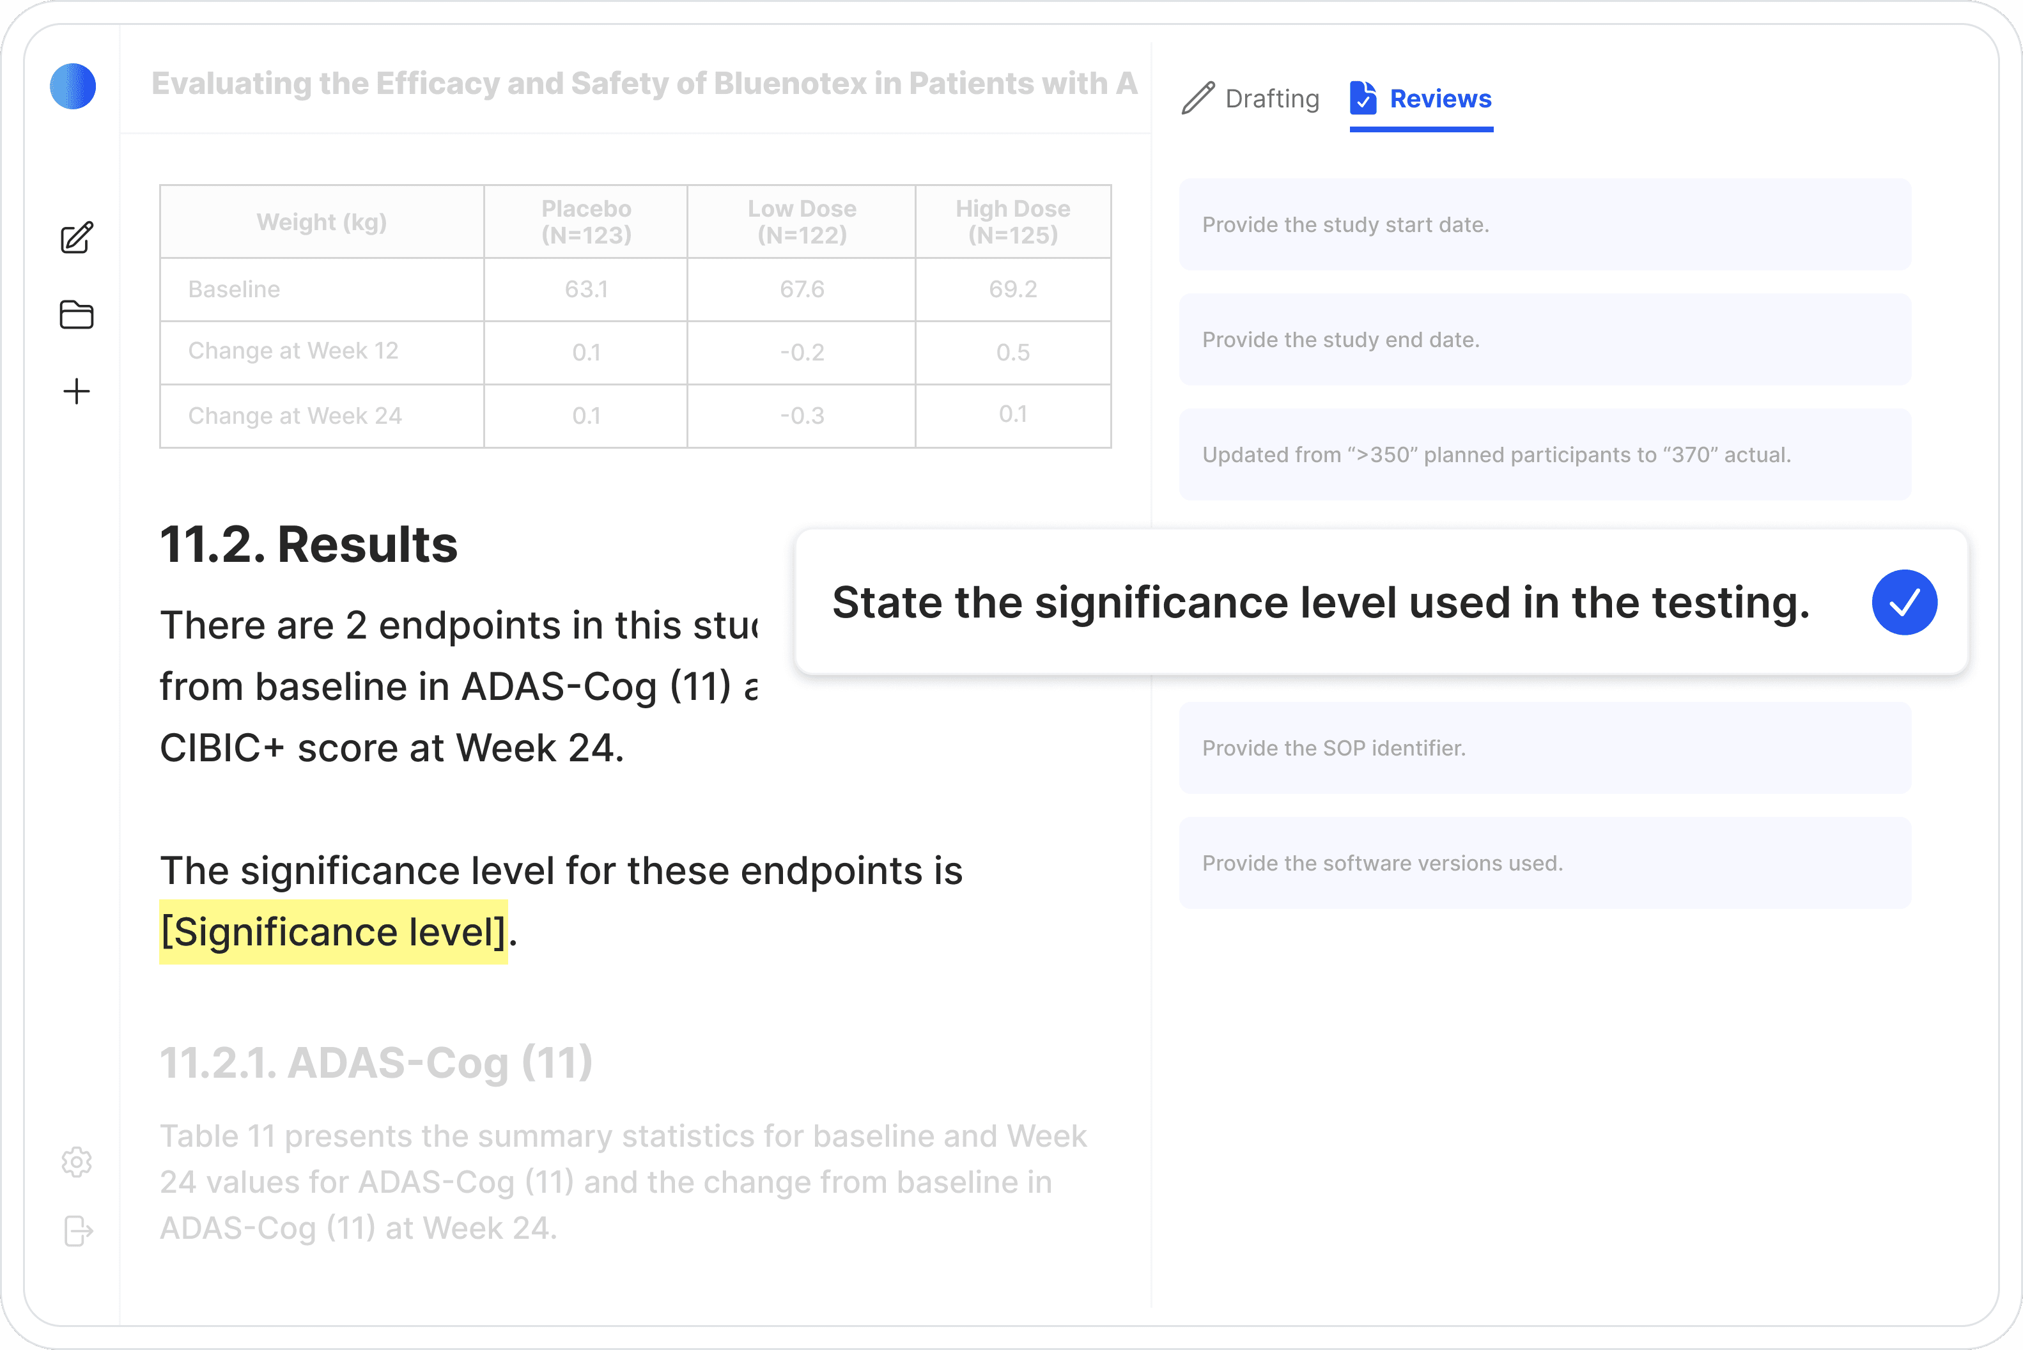2023x1350 pixels.
Task: Click the 'Weight (kg)' table header
Action: tap(322, 222)
